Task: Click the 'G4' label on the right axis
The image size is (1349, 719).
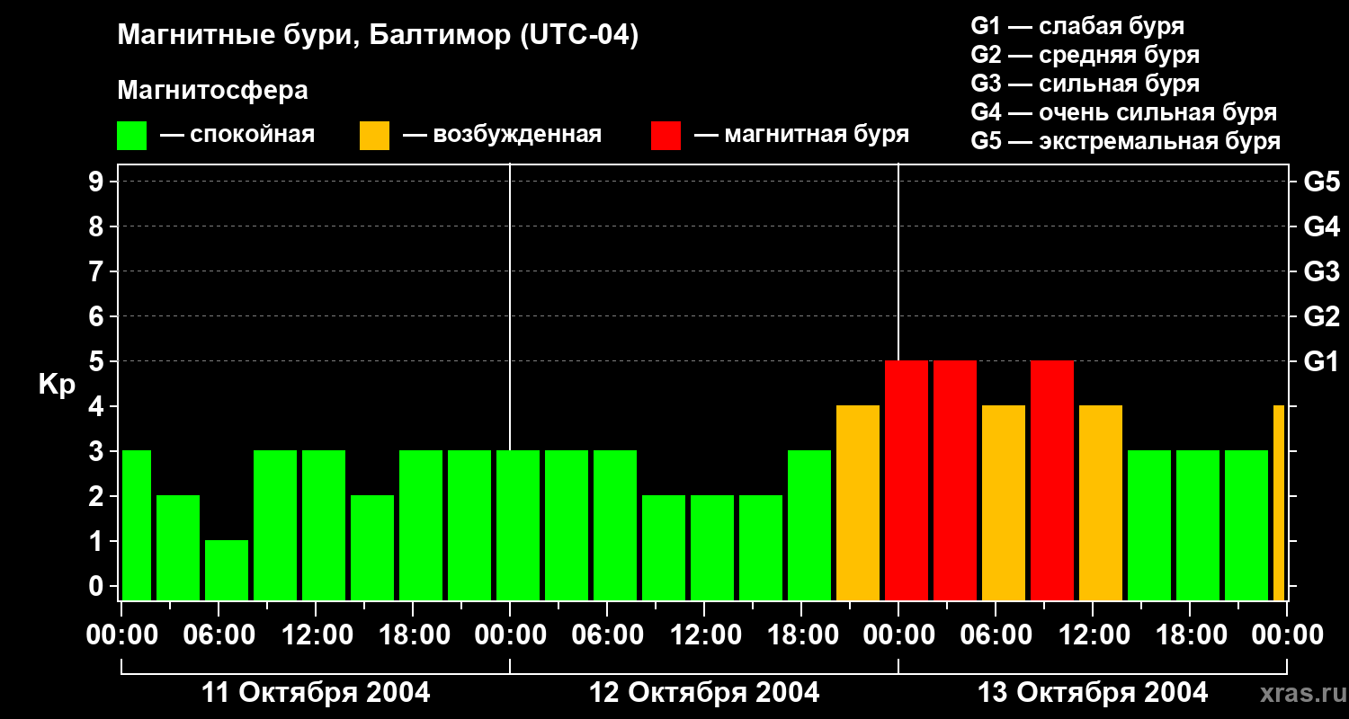Action: [1321, 226]
